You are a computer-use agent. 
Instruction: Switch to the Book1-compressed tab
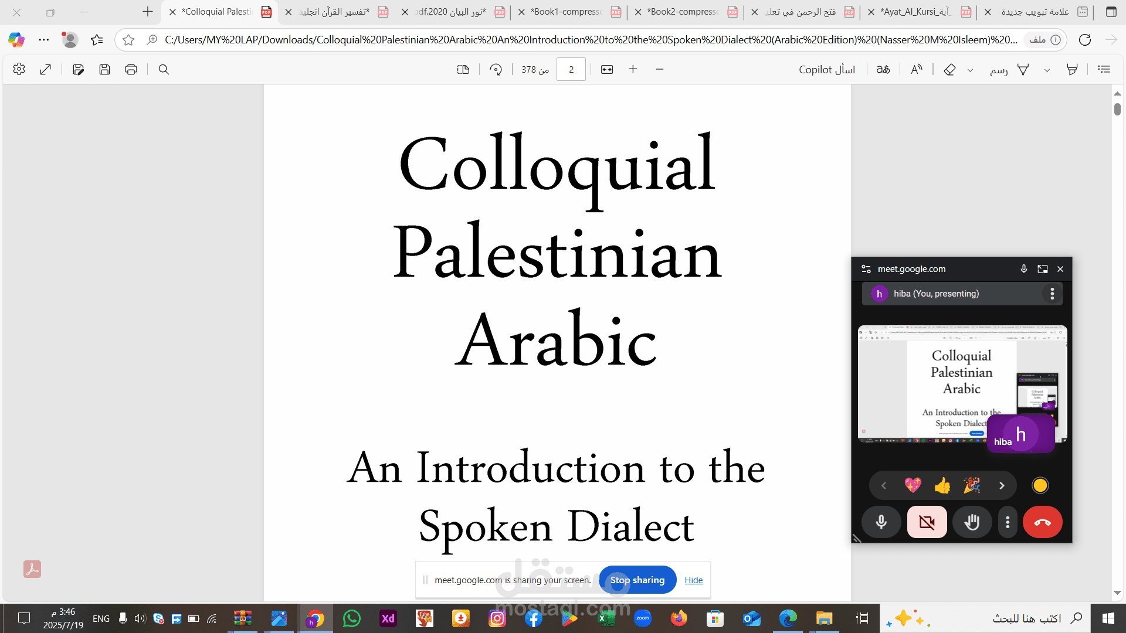566,12
